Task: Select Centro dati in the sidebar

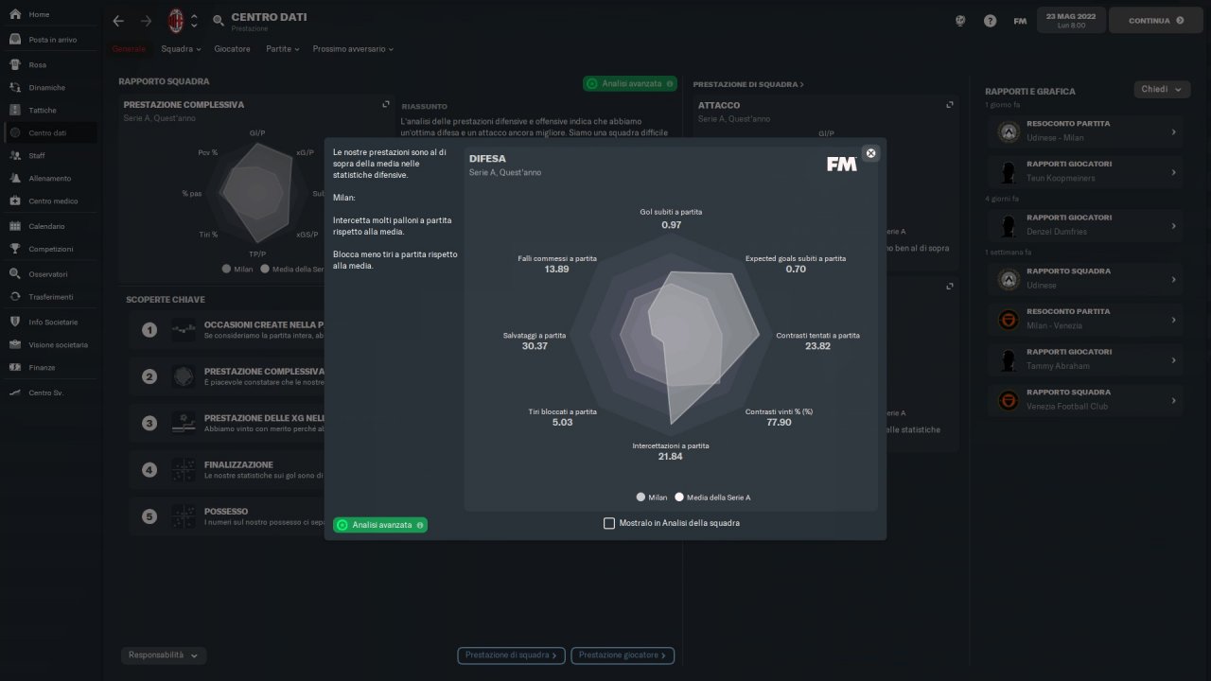Action: point(51,133)
